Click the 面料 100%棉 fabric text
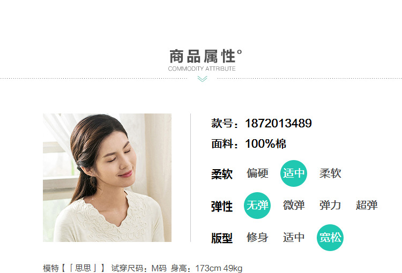 (x=249, y=143)
